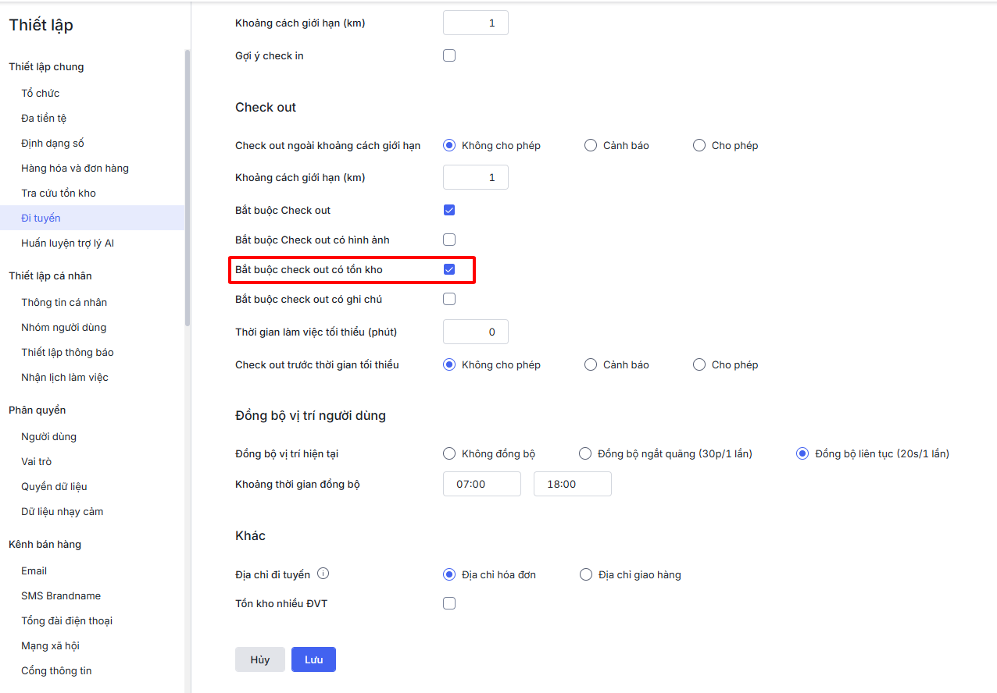
Task: Select Cảnh báo for check out ngoài khoảng cách
Action: pyautogui.click(x=591, y=145)
